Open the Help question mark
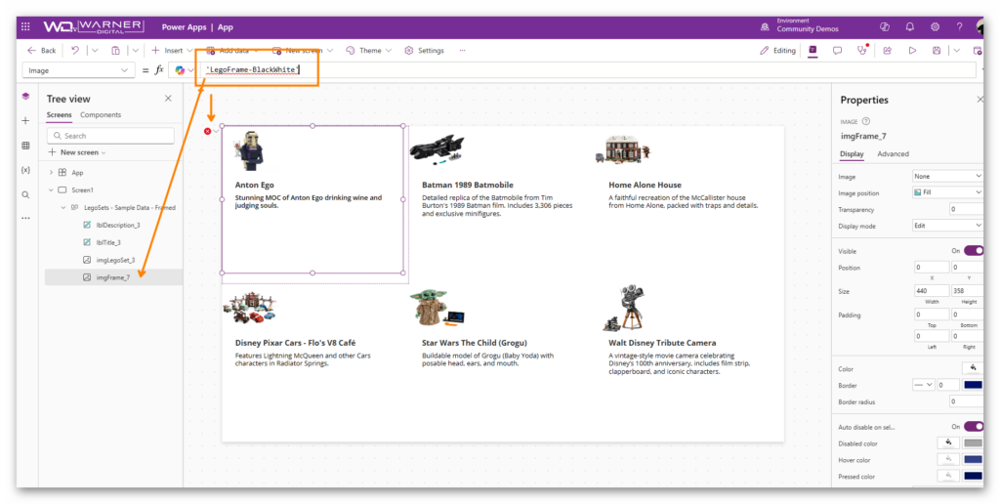The height and width of the screenshot is (504, 1000). coord(960,26)
